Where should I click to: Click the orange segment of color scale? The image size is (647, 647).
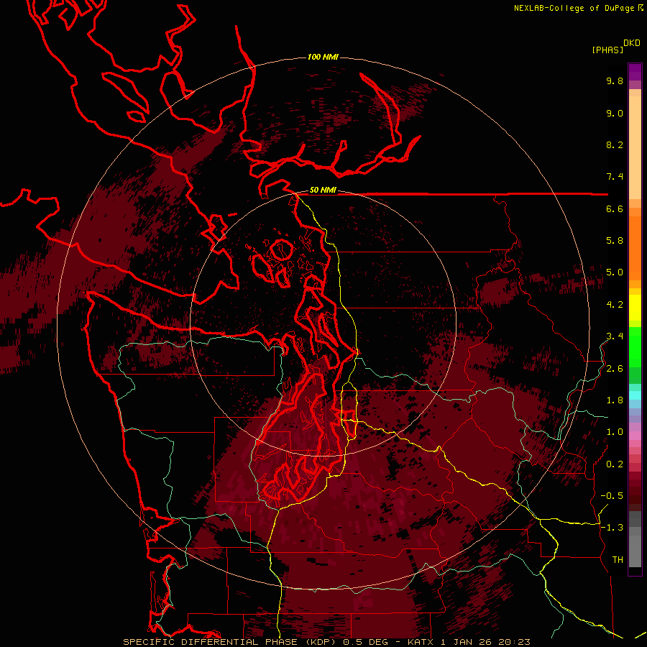635,247
